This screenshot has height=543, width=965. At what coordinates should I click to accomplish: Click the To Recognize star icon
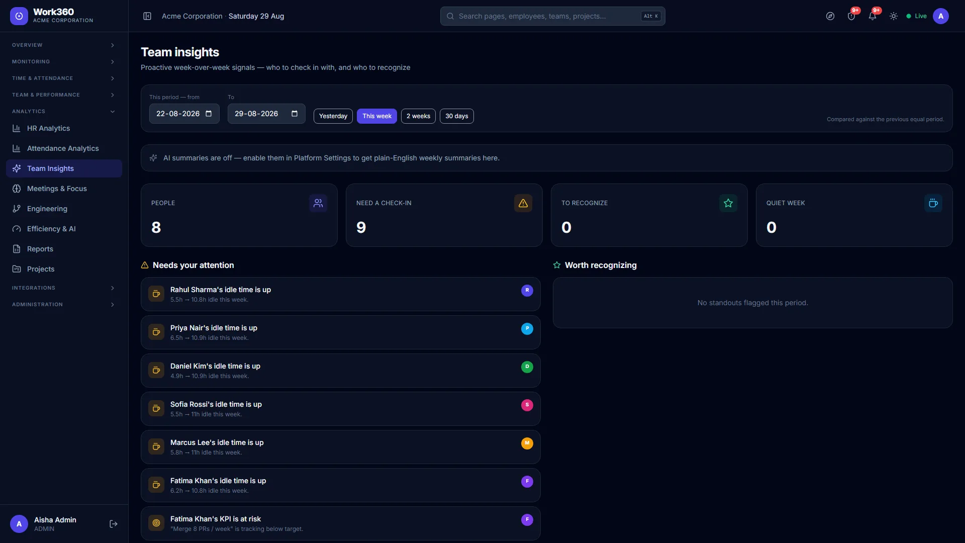click(728, 203)
